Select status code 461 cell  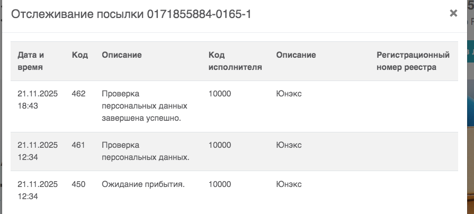pyautogui.click(x=78, y=145)
